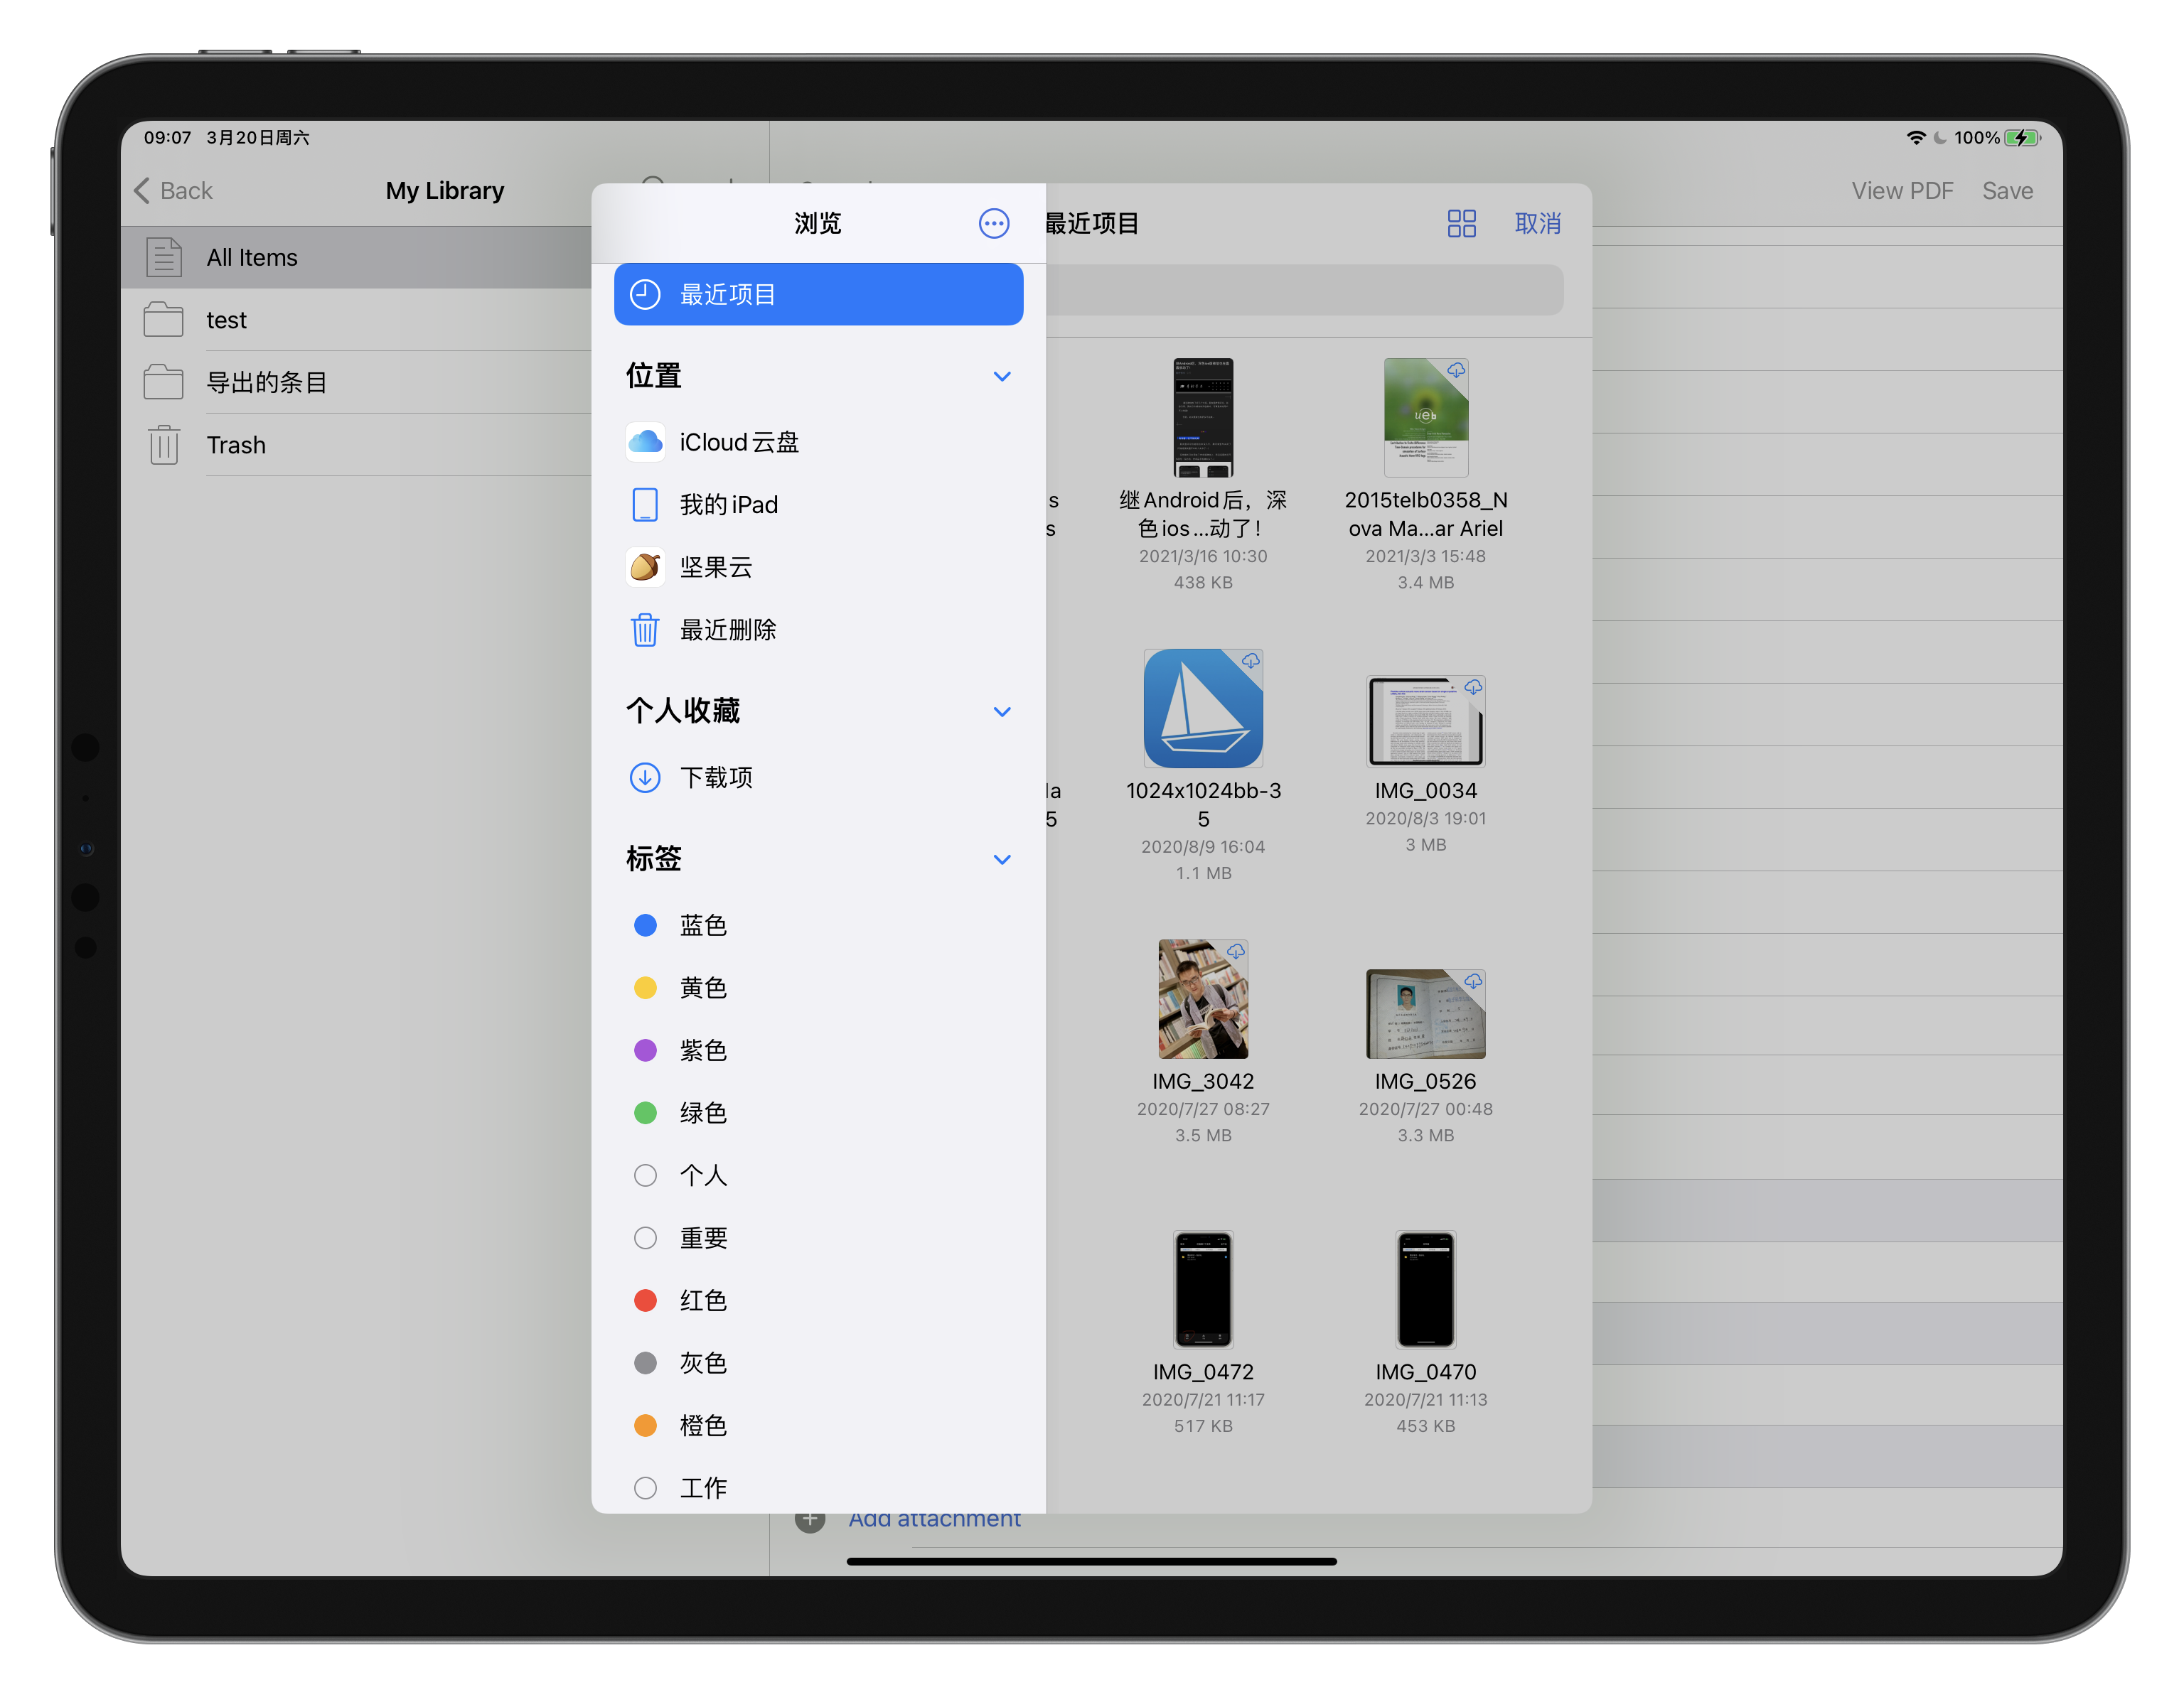
Task: Open 最近删除 location
Action: click(818, 630)
